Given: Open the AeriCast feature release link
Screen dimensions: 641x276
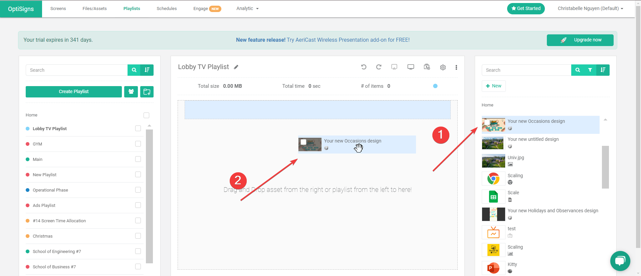Looking at the screenshot, I should click(323, 40).
